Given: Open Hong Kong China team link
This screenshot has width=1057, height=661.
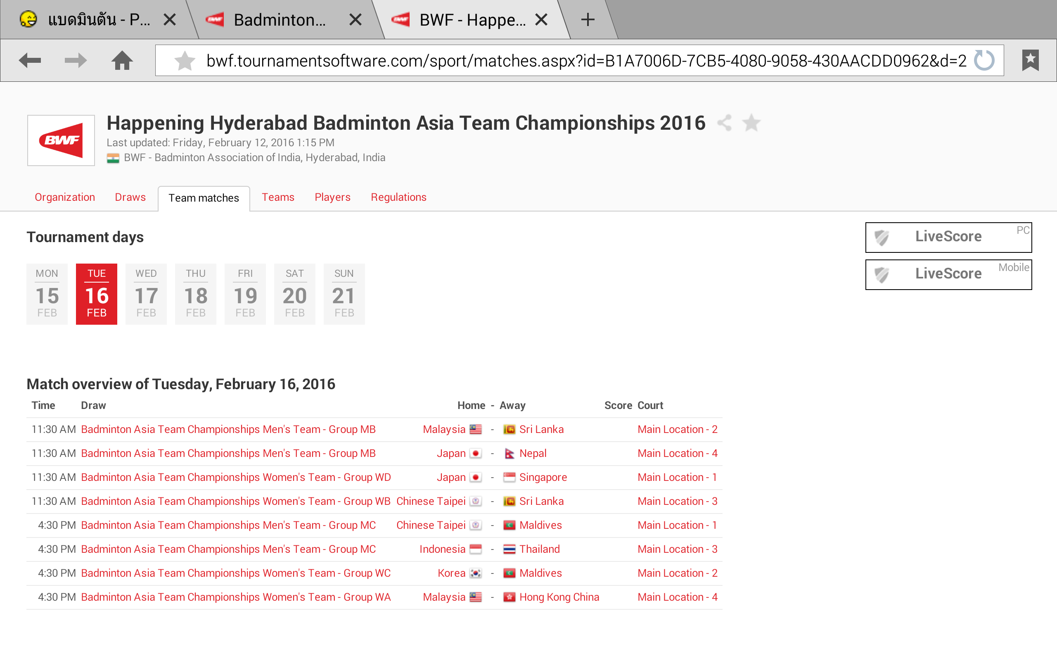Looking at the screenshot, I should pyautogui.click(x=559, y=597).
